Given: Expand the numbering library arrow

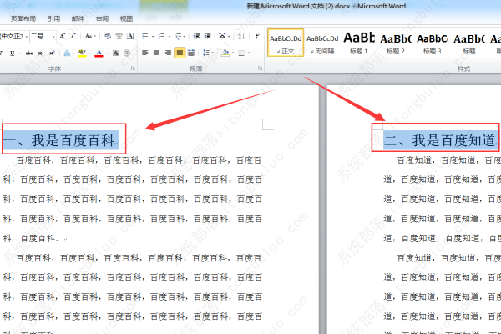Looking at the screenshot, I should pos(169,37).
